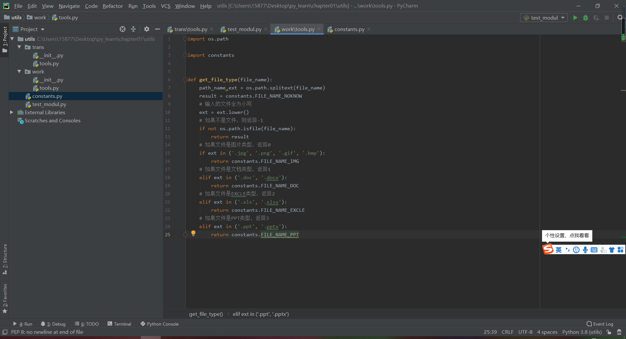626x339 pixels.
Task: Fold the import os.path line marker
Action: pos(185,39)
